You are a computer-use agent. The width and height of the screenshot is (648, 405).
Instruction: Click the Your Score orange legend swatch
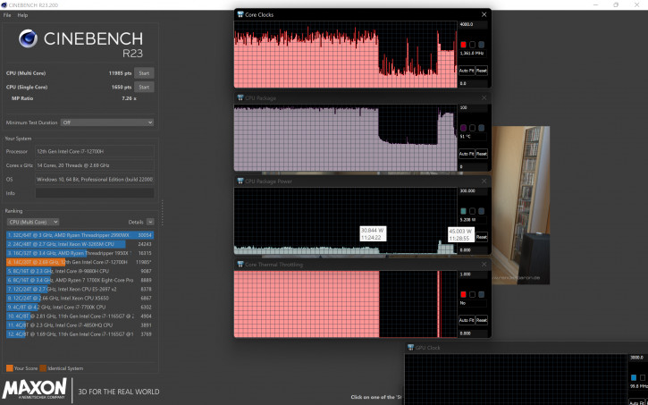tap(10, 368)
